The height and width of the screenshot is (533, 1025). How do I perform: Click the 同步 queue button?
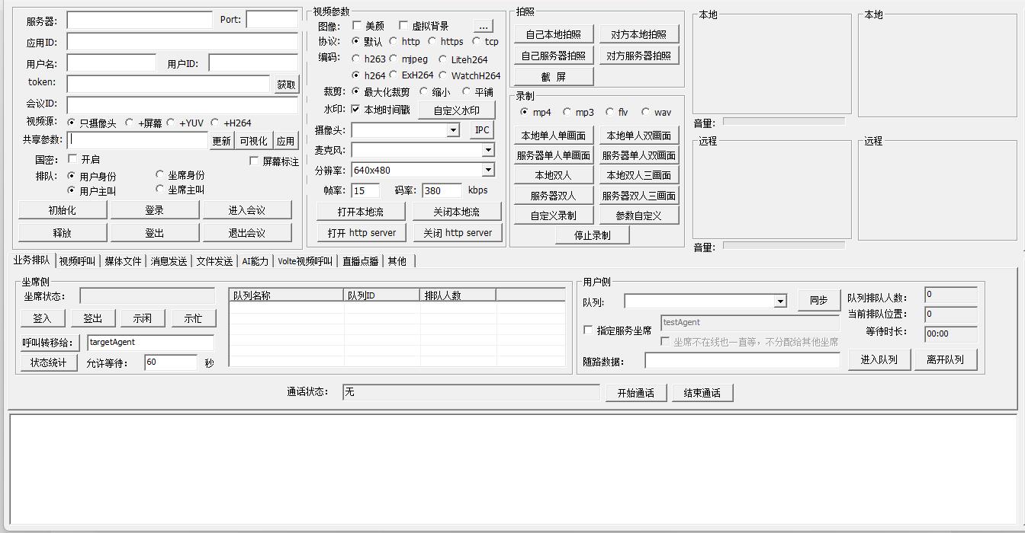tap(819, 300)
